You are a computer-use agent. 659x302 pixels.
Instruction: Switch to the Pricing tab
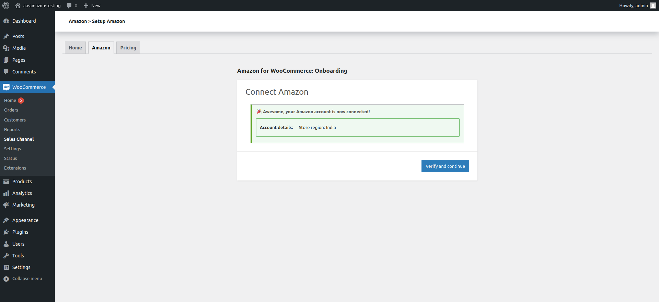click(x=128, y=48)
